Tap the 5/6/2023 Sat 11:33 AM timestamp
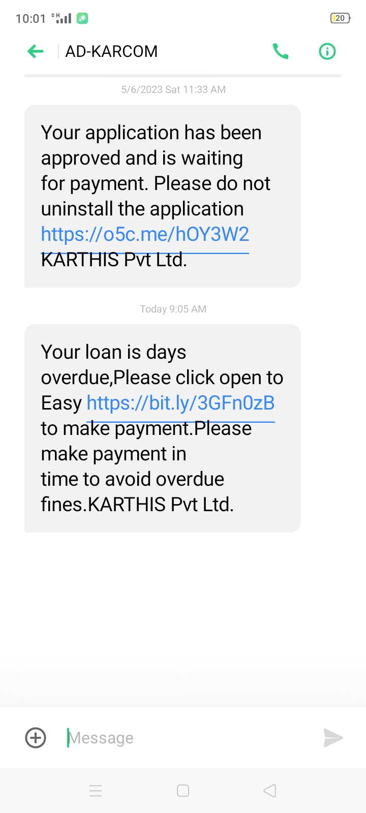 pos(173,90)
